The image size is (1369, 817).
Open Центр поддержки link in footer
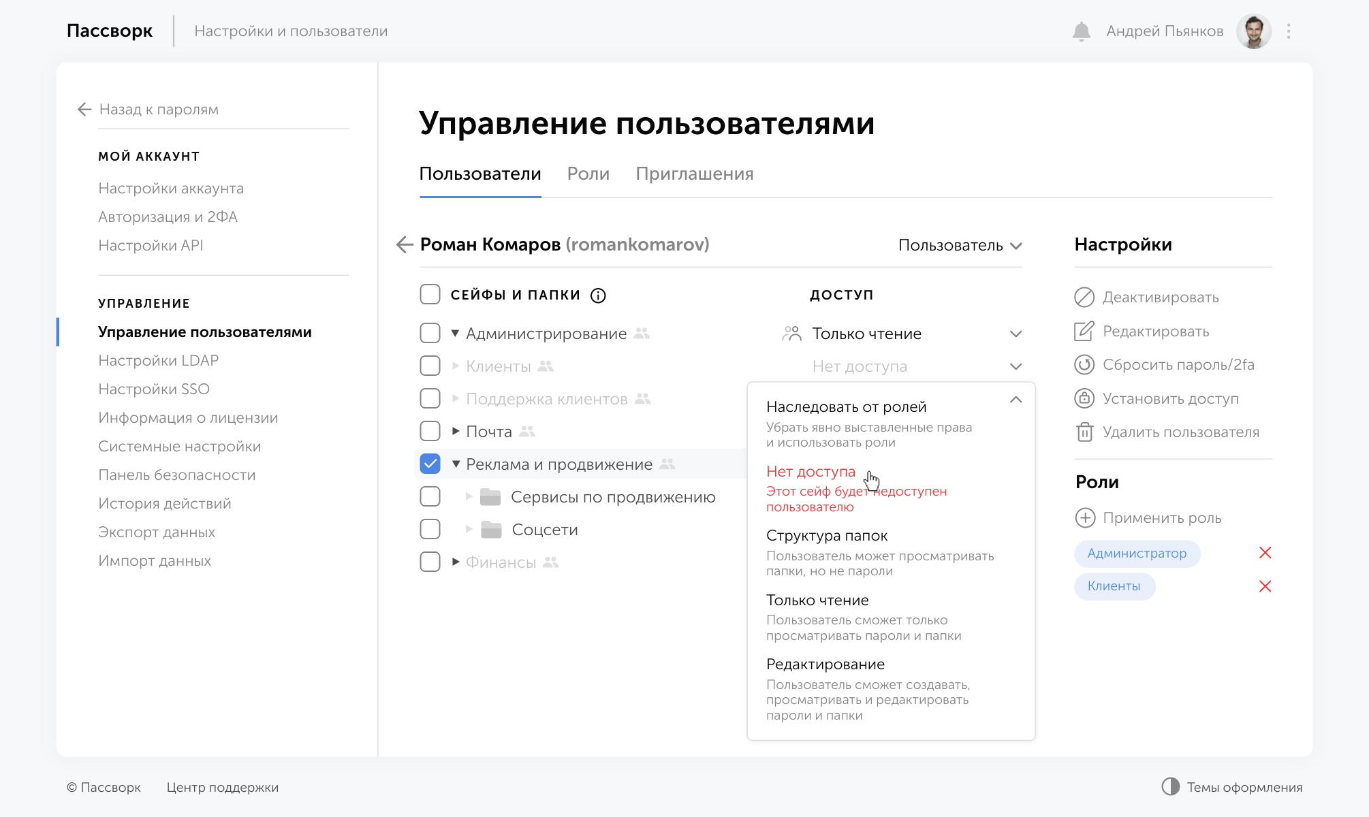222,788
